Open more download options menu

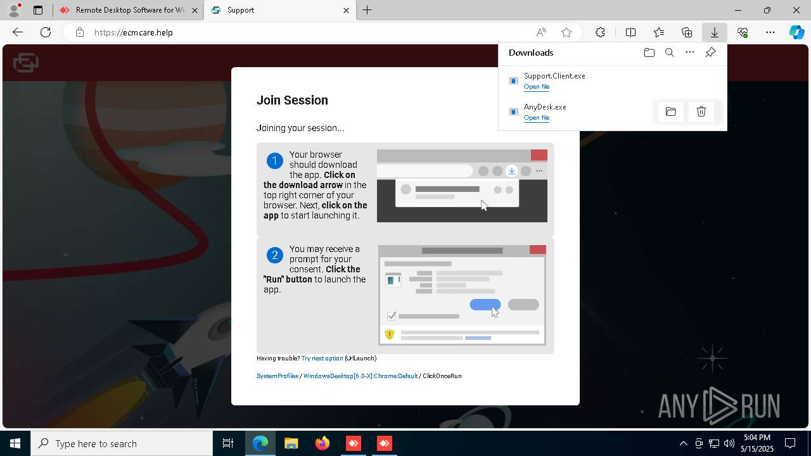[x=690, y=53]
